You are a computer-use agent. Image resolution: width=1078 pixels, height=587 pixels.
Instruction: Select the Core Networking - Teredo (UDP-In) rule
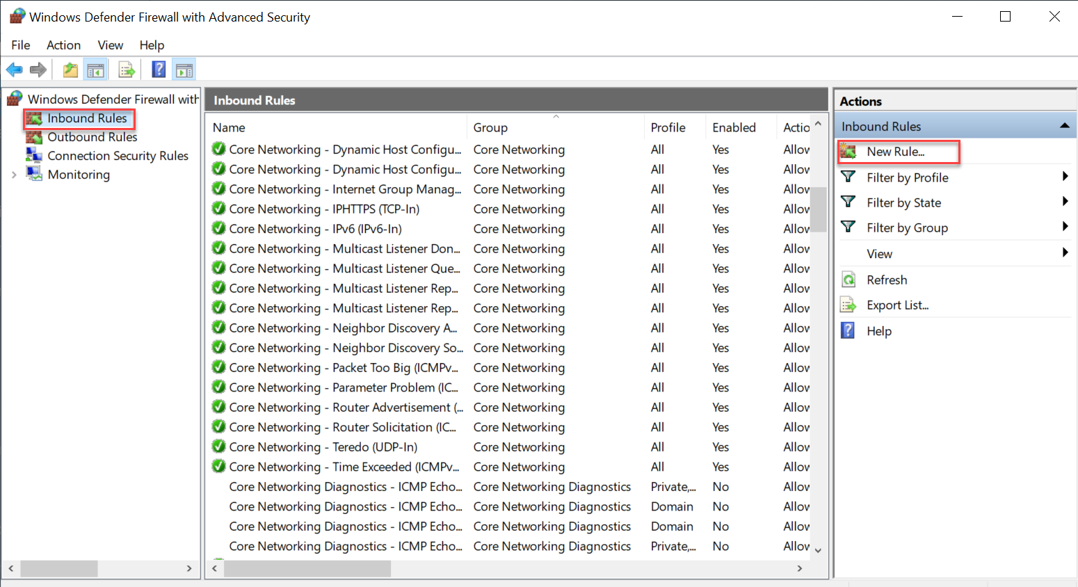[323, 447]
